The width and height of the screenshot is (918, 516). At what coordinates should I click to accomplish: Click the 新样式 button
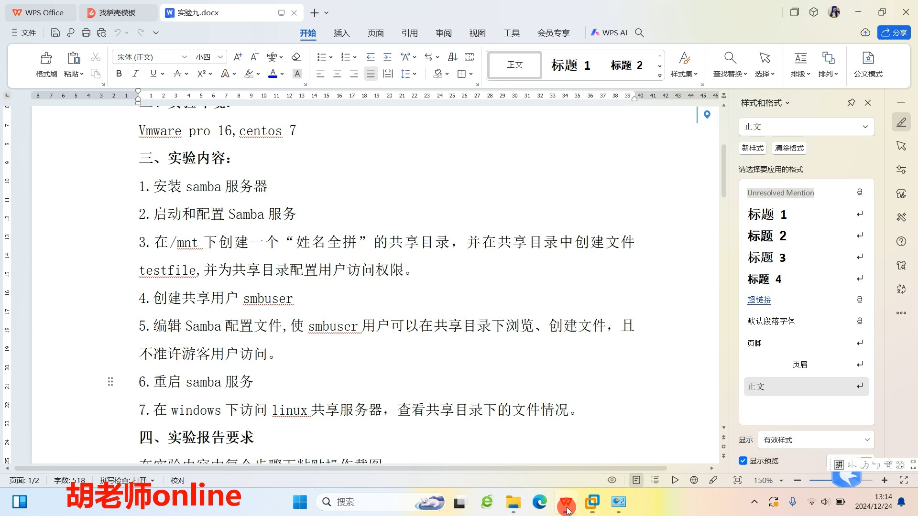tap(752, 148)
